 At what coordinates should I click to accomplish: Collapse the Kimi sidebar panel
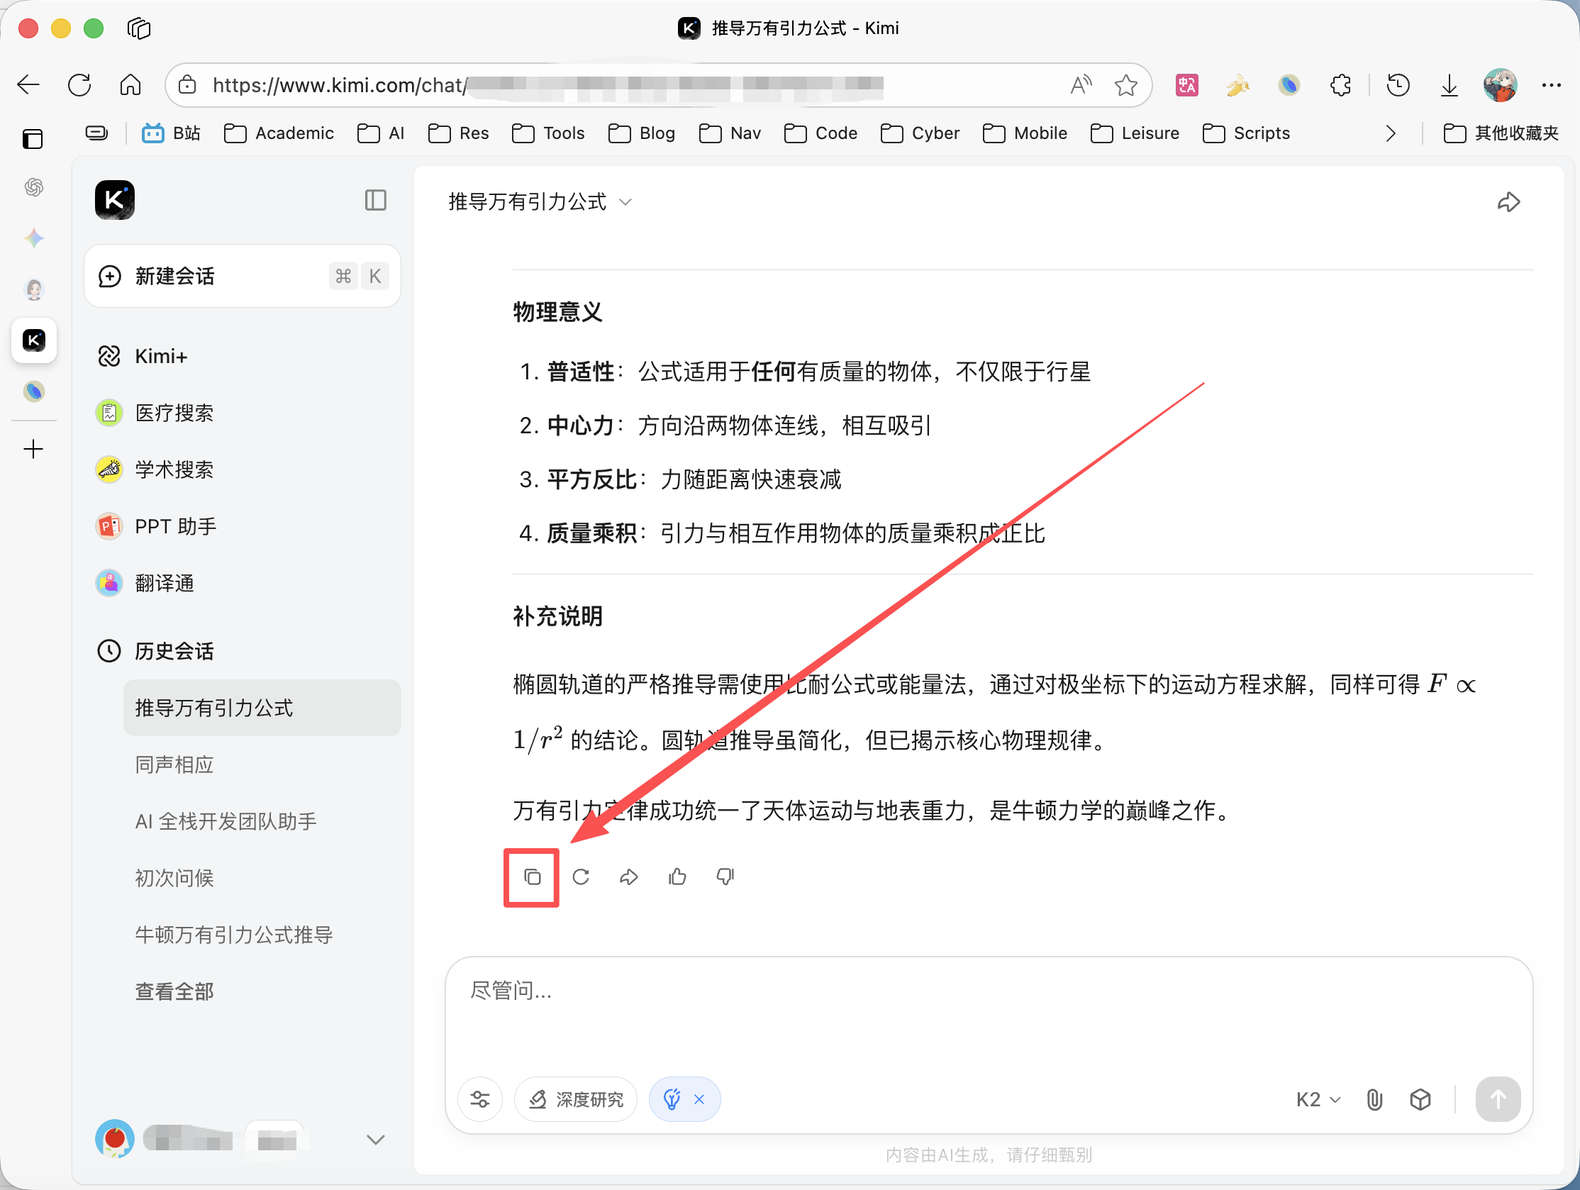(x=375, y=200)
